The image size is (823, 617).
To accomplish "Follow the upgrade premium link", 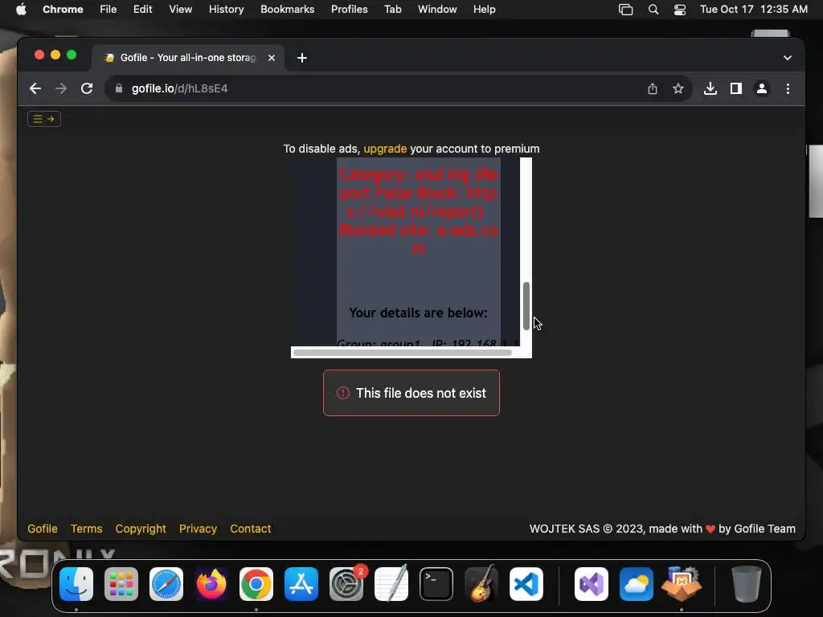I will 385,149.
